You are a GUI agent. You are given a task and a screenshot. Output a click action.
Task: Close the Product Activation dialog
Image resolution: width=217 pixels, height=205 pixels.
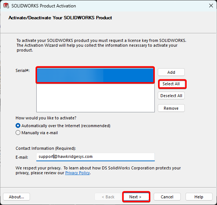coord(211,6)
